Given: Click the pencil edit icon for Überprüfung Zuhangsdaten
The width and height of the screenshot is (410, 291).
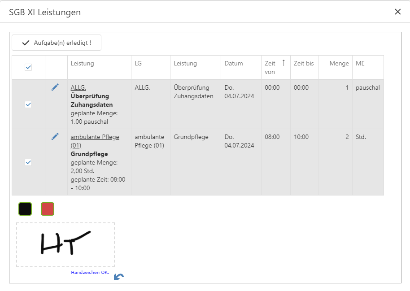Looking at the screenshot, I should click(55, 87).
